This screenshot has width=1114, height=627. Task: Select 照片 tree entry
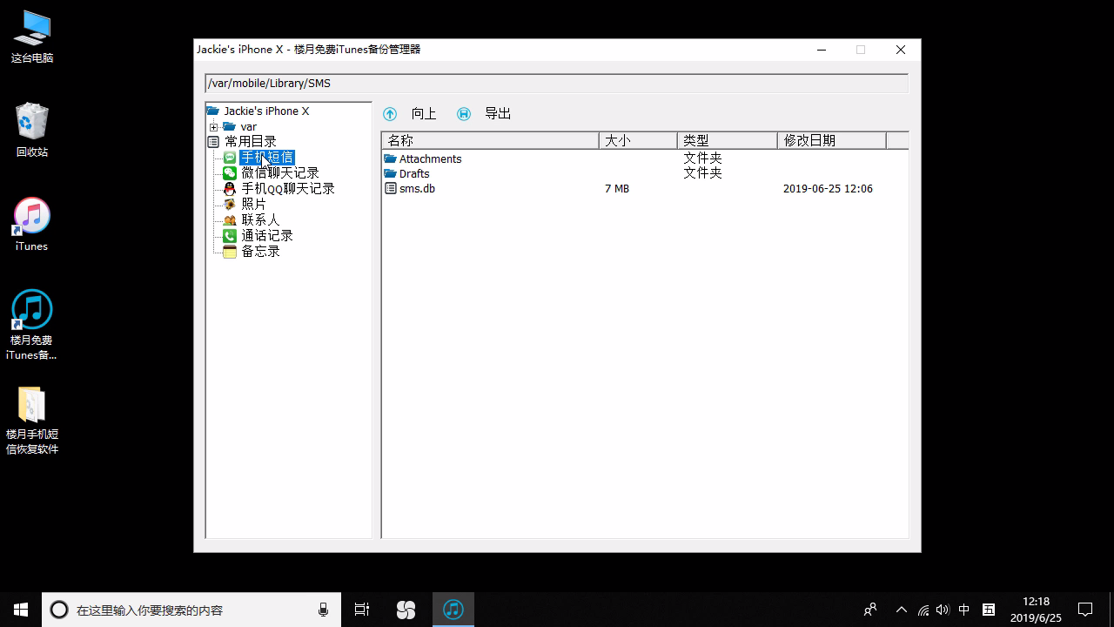pyautogui.click(x=254, y=205)
